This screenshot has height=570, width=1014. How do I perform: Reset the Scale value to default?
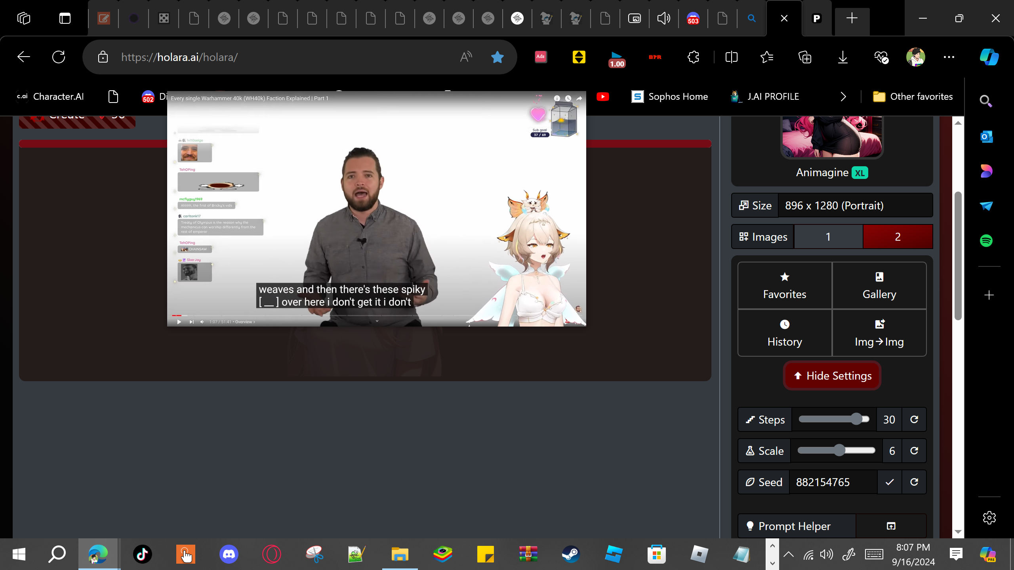click(914, 451)
